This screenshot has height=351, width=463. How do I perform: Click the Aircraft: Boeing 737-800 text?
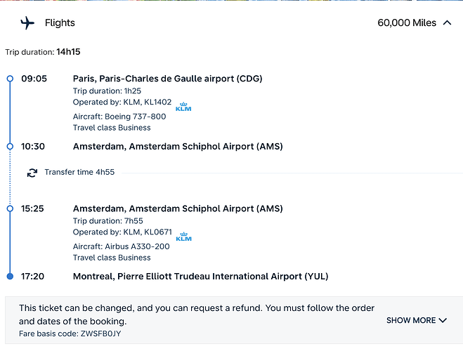119,117
